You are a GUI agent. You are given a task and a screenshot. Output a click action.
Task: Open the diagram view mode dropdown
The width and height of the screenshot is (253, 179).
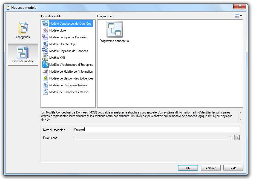tap(238, 16)
